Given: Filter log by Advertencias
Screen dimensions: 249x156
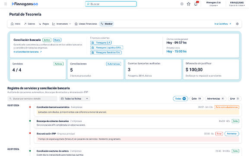Looking at the screenshot, I should 215,99.
